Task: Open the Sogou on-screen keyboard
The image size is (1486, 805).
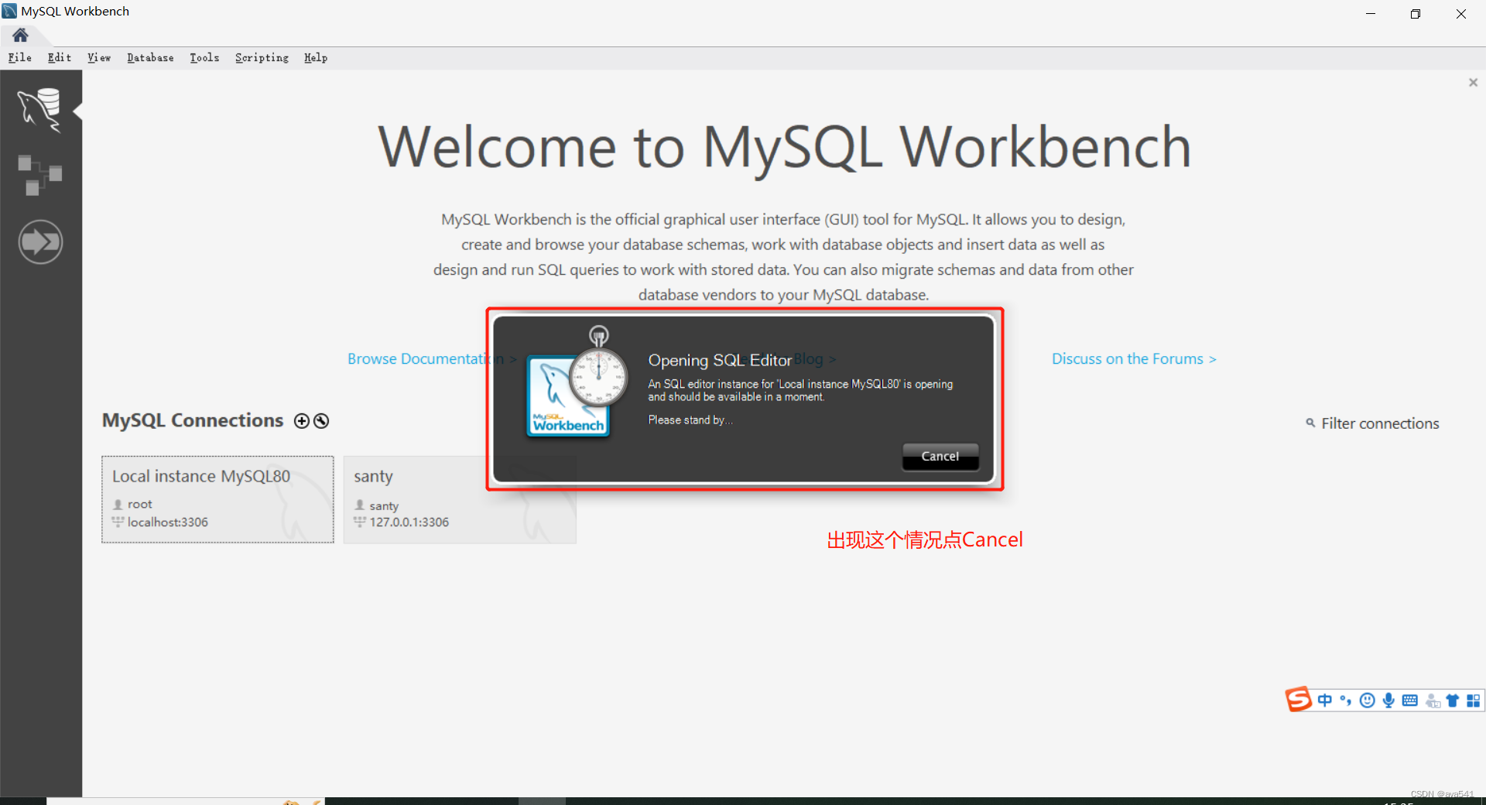Action: (1409, 700)
